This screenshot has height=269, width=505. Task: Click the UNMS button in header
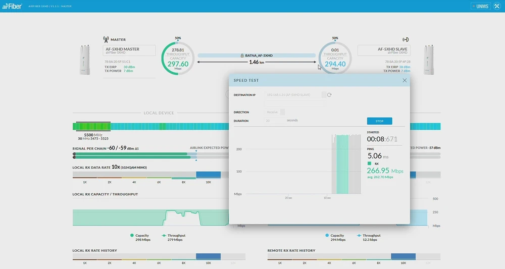[480, 6]
